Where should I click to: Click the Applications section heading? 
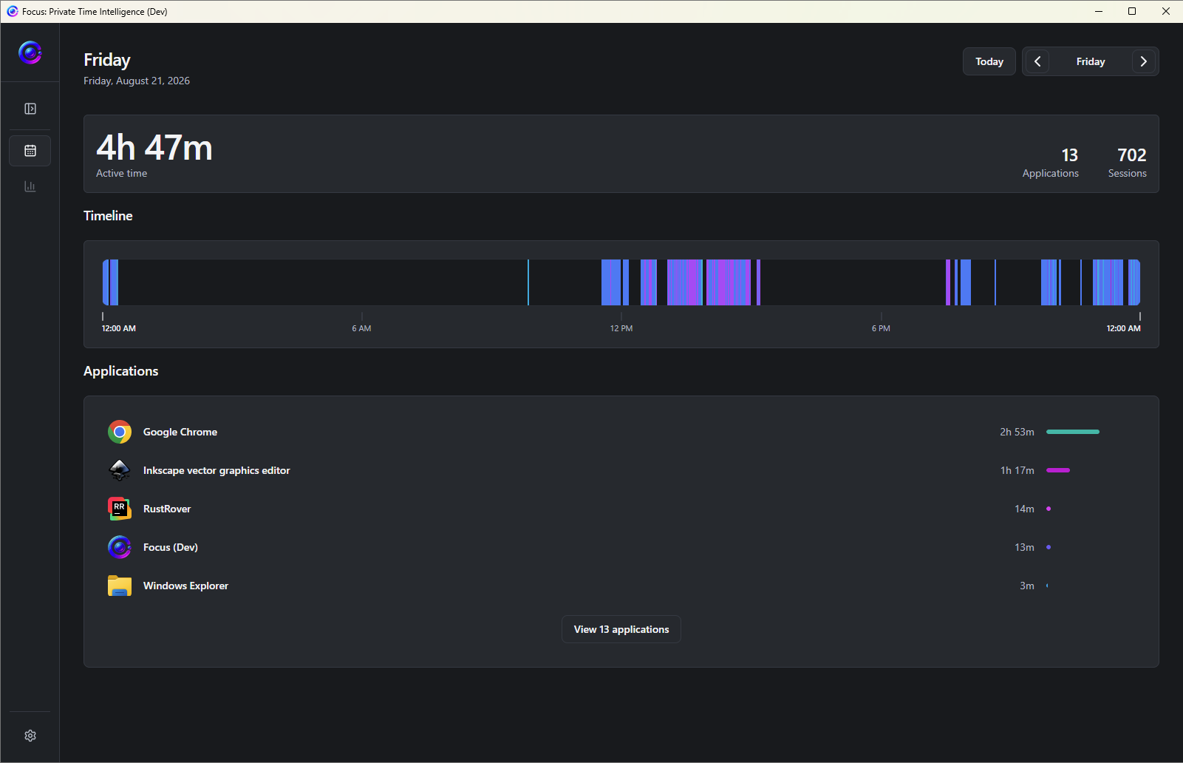pos(121,371)
